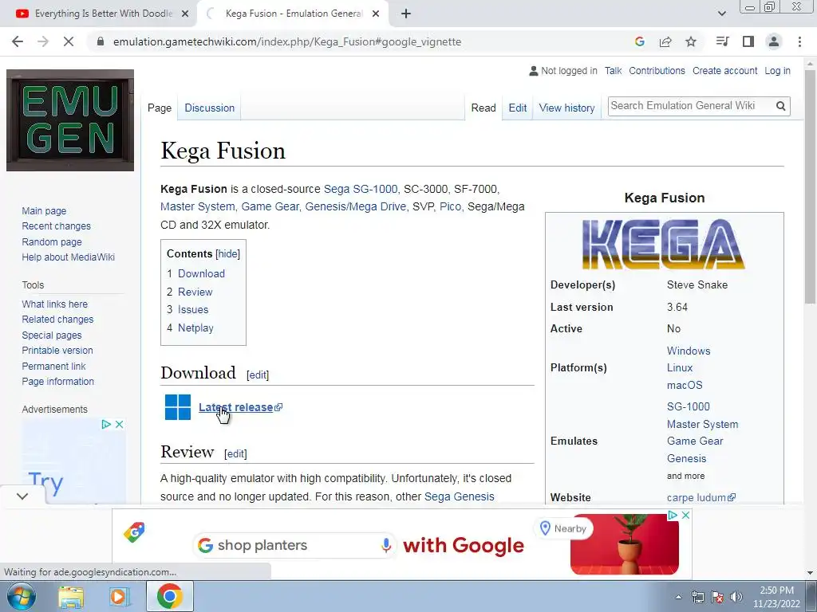Open the Master System link in the intro
817x612 pixels.
[198, 206]
